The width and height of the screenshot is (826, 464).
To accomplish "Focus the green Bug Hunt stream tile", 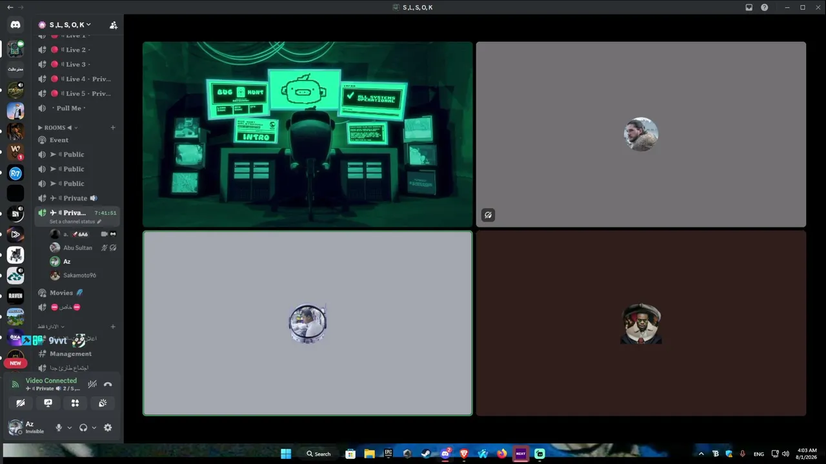I will click(x=308, y=135).
